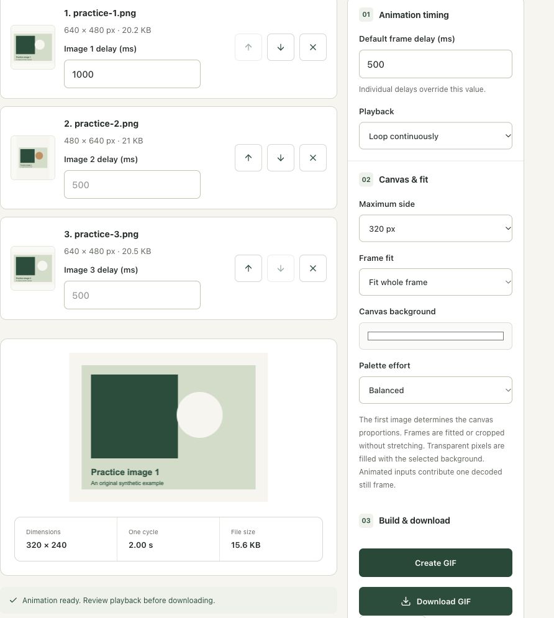Click the download icon on Download GIF
The height and width of the screenshot is (618, 554).
tap(406, 601)
